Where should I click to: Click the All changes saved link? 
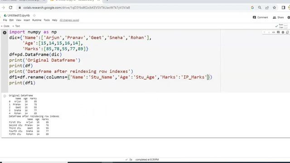coord(69,20)
